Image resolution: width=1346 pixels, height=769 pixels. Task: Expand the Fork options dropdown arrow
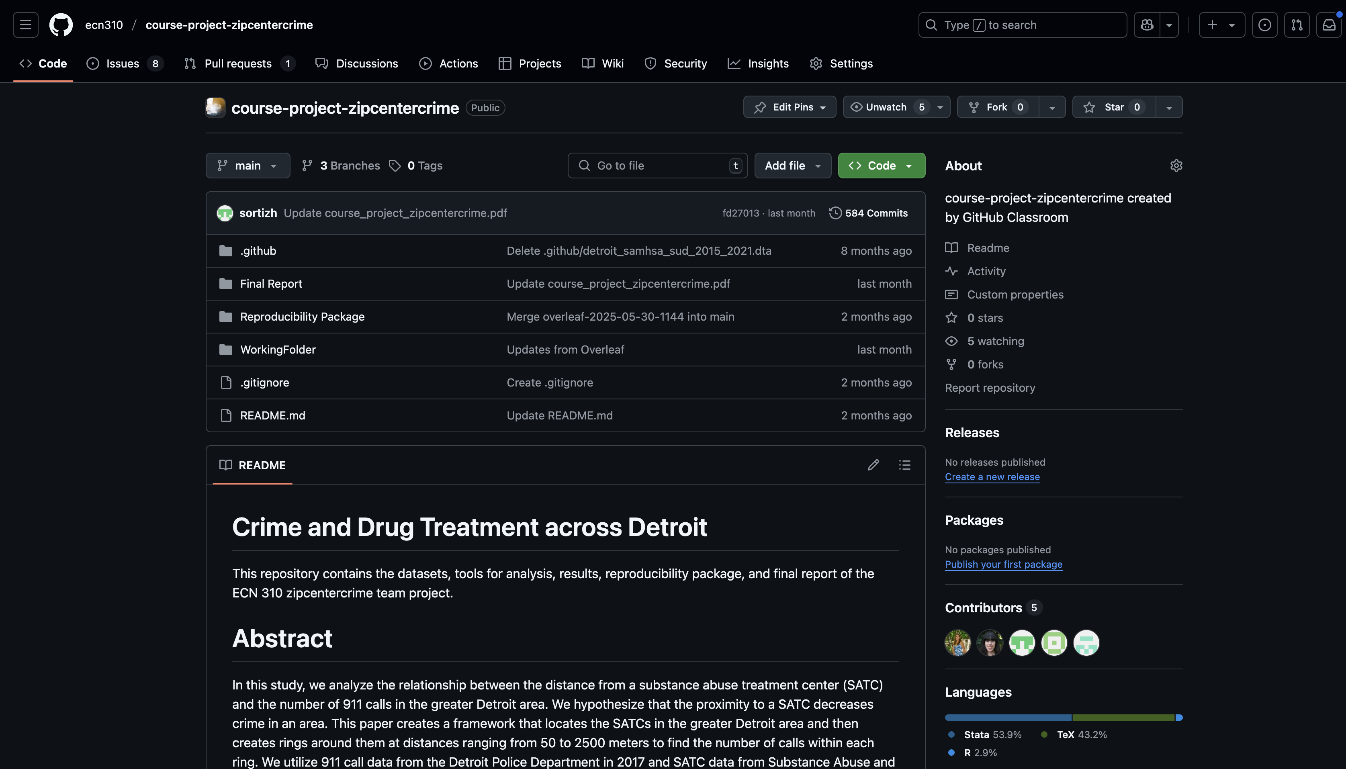click(1052, 107)
